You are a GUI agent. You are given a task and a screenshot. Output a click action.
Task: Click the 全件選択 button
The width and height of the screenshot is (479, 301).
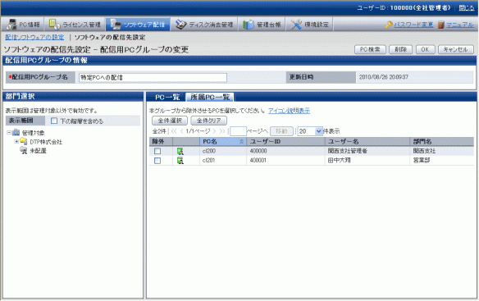(170, 121)
